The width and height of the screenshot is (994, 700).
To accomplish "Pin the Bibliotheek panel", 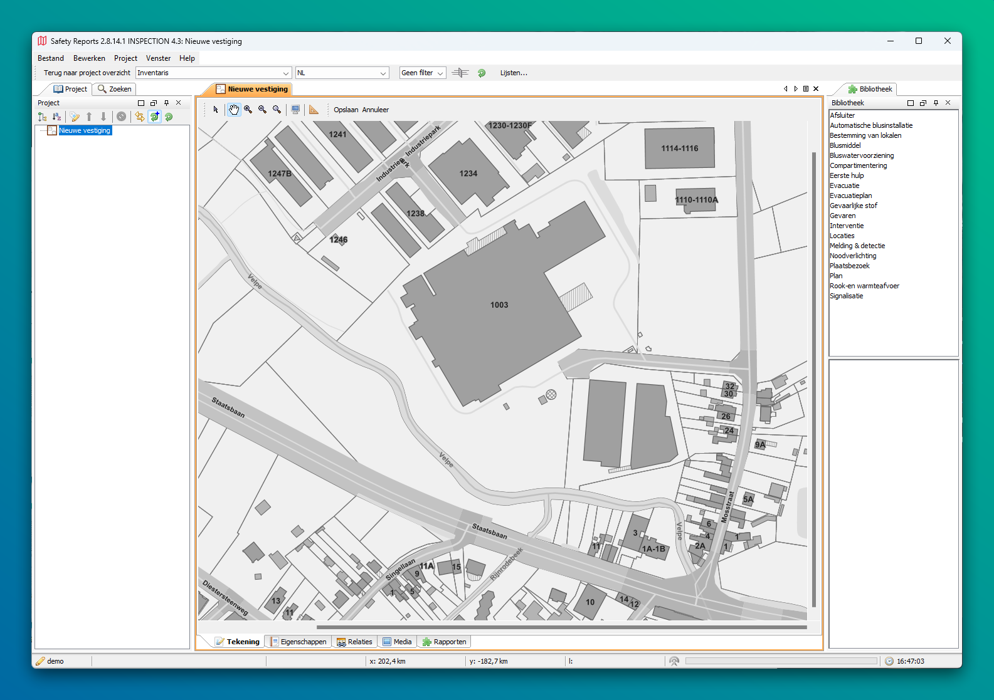I will pyautogui.click(x=936, y=103).
